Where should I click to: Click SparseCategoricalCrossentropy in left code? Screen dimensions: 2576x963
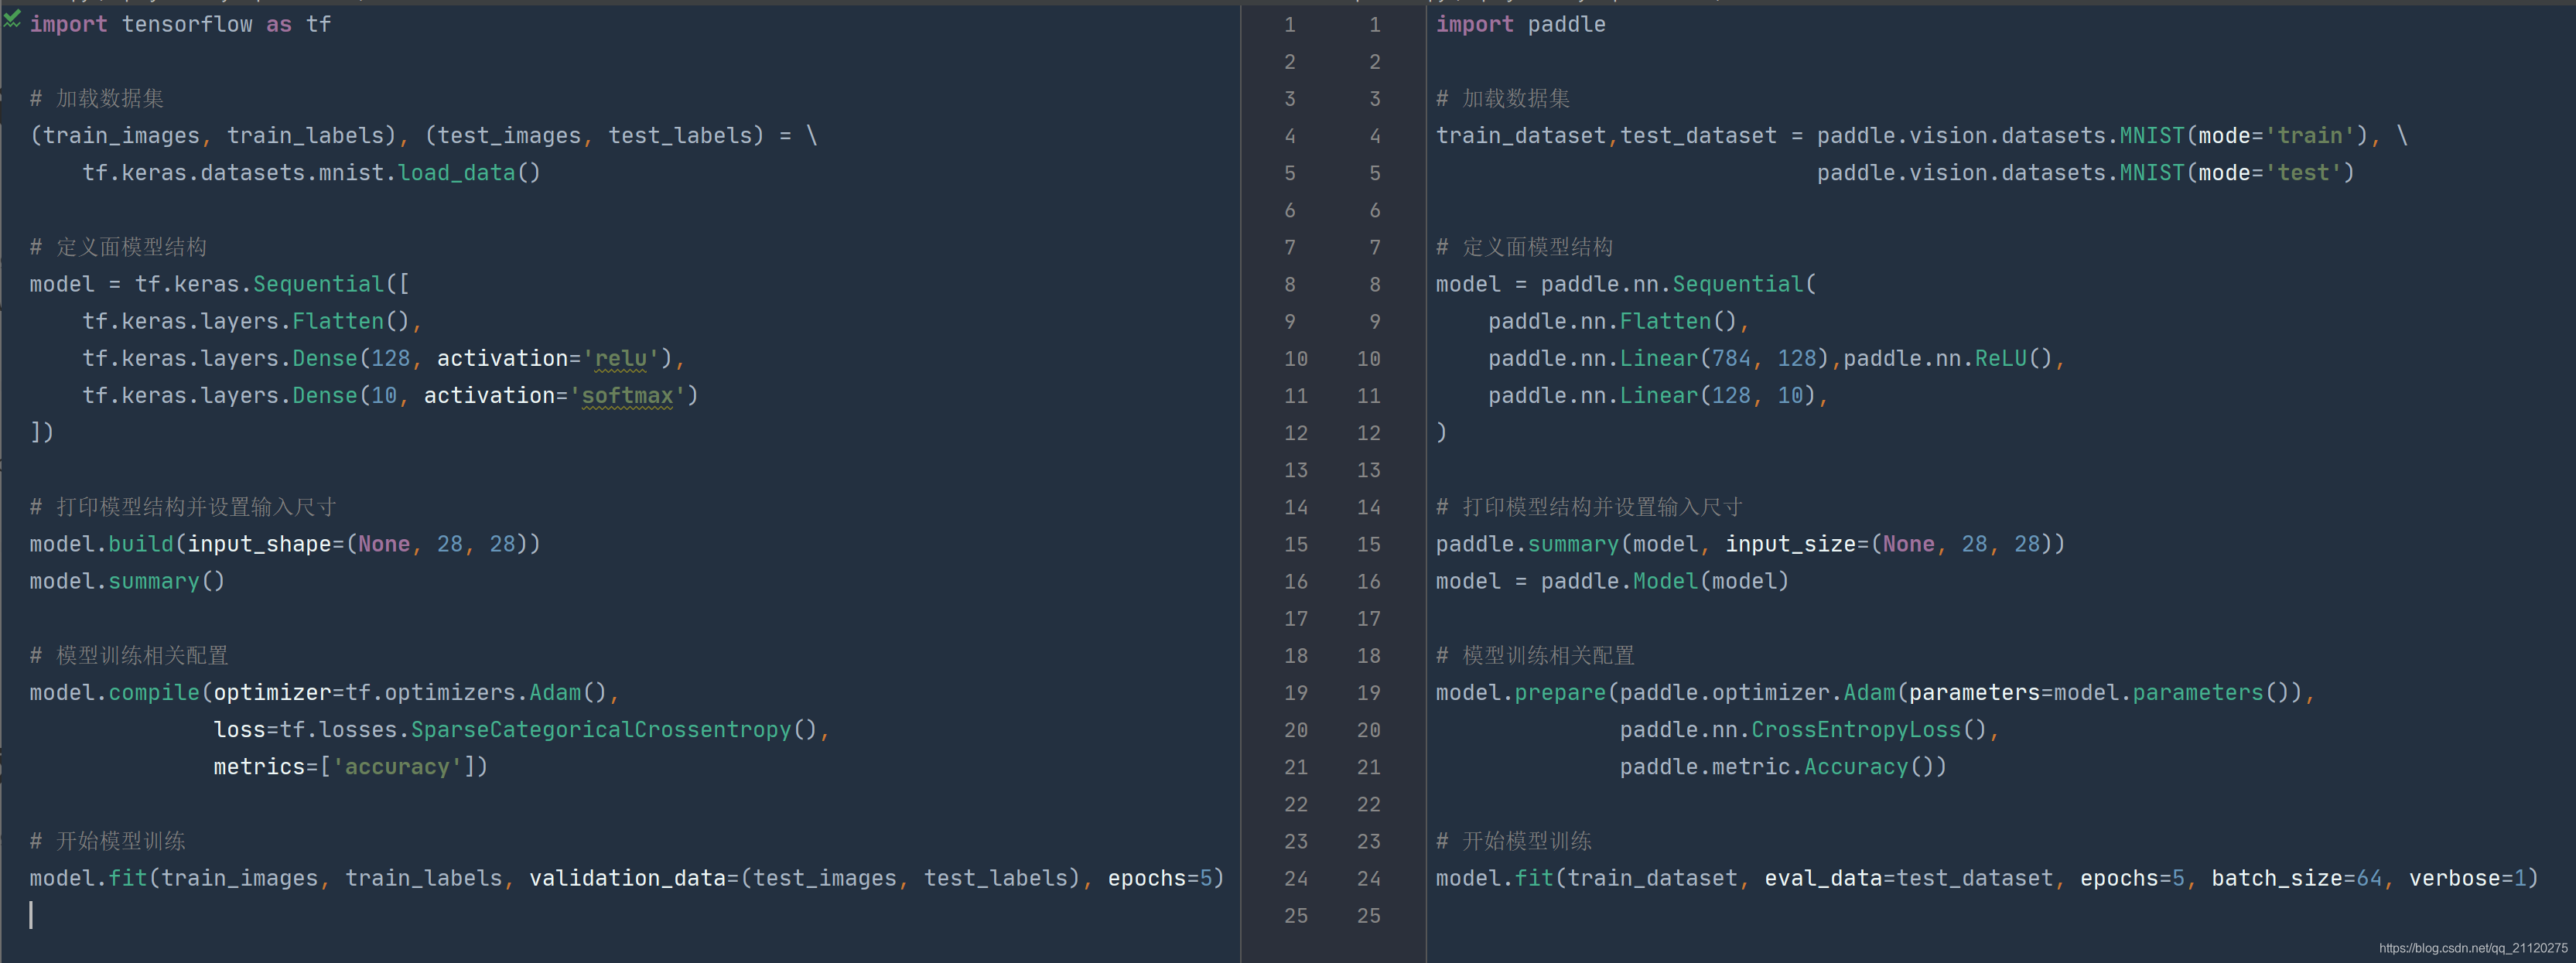tap(600, 730)
